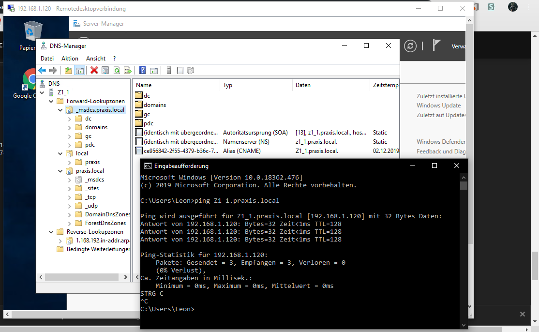Collapse the local zone node

[x=60, y=153]
